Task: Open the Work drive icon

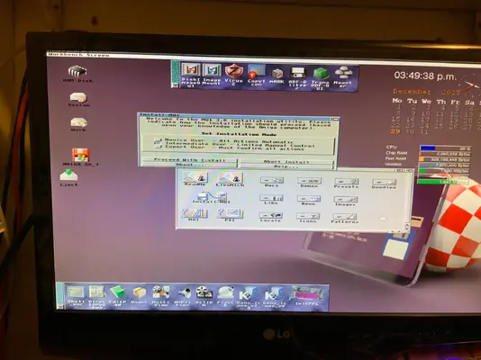Action: (x=78, y=124)
